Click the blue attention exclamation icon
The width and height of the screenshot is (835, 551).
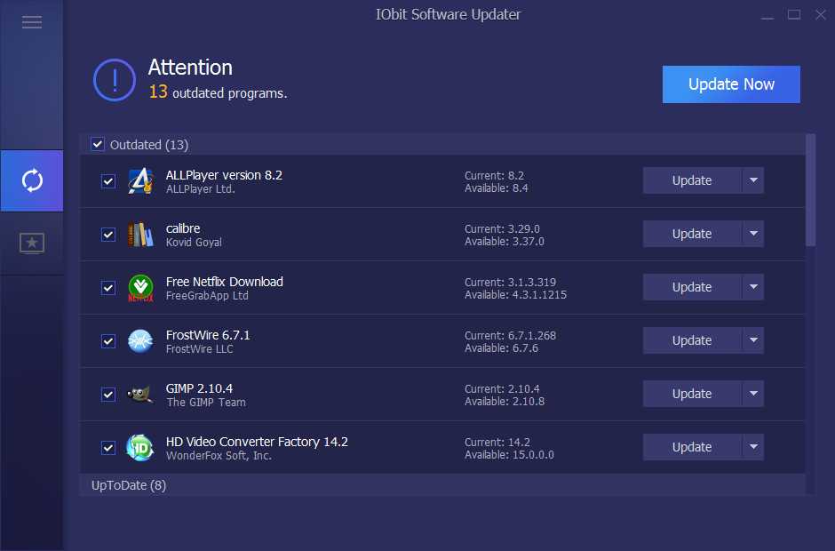[115, 80]
